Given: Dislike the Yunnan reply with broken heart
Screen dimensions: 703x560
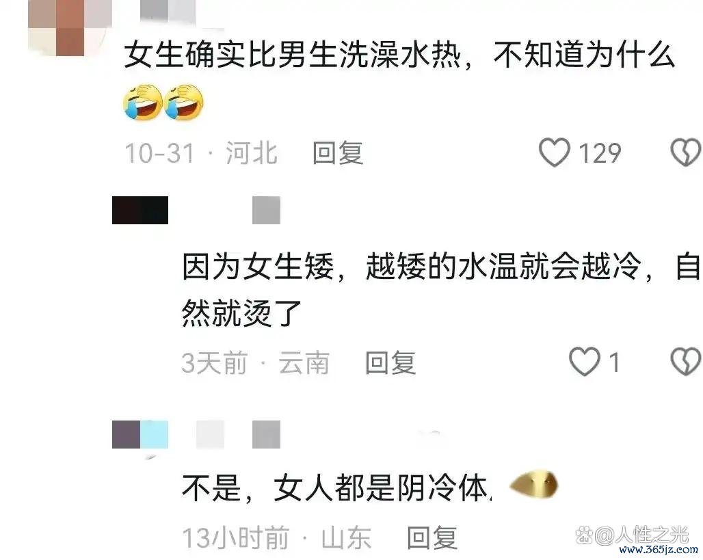Looking at the screenshot, I should pyautogui.click(x=686, y=362).
